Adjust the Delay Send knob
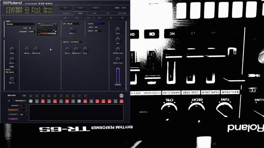This screenshot has width=264, height=148. click(118, 59)
